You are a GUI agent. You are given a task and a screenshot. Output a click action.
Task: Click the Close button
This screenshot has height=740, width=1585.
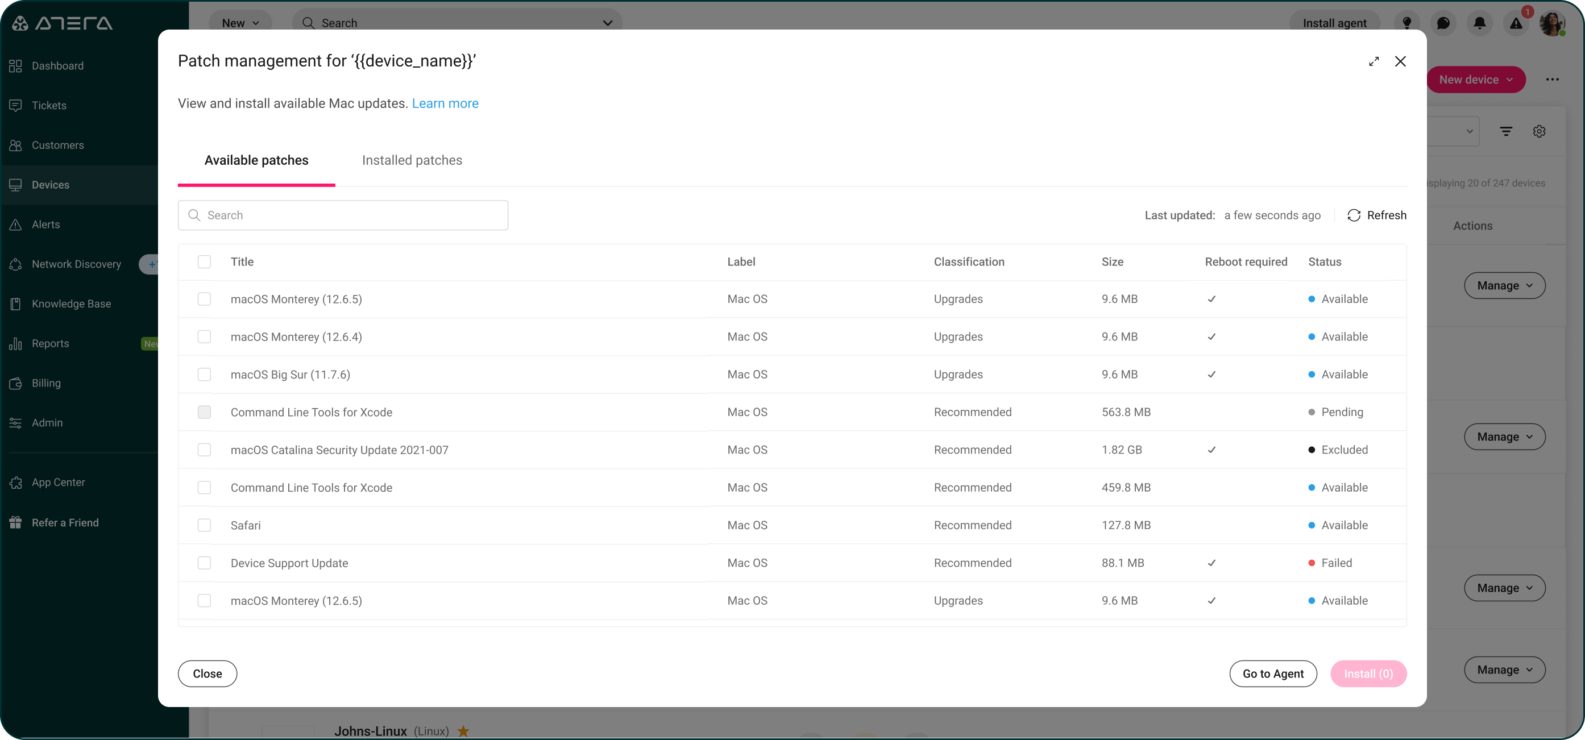[x=208, y=674]
